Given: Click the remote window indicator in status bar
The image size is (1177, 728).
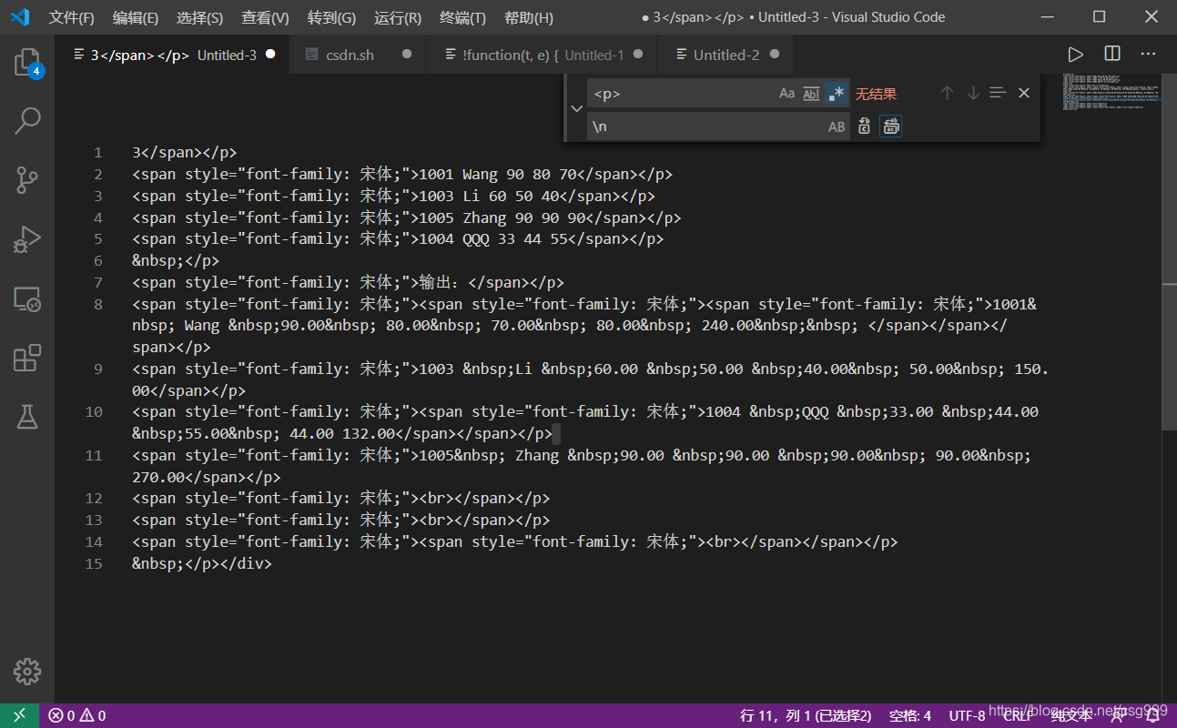Looking at the screenshot, I should point(20,715).
